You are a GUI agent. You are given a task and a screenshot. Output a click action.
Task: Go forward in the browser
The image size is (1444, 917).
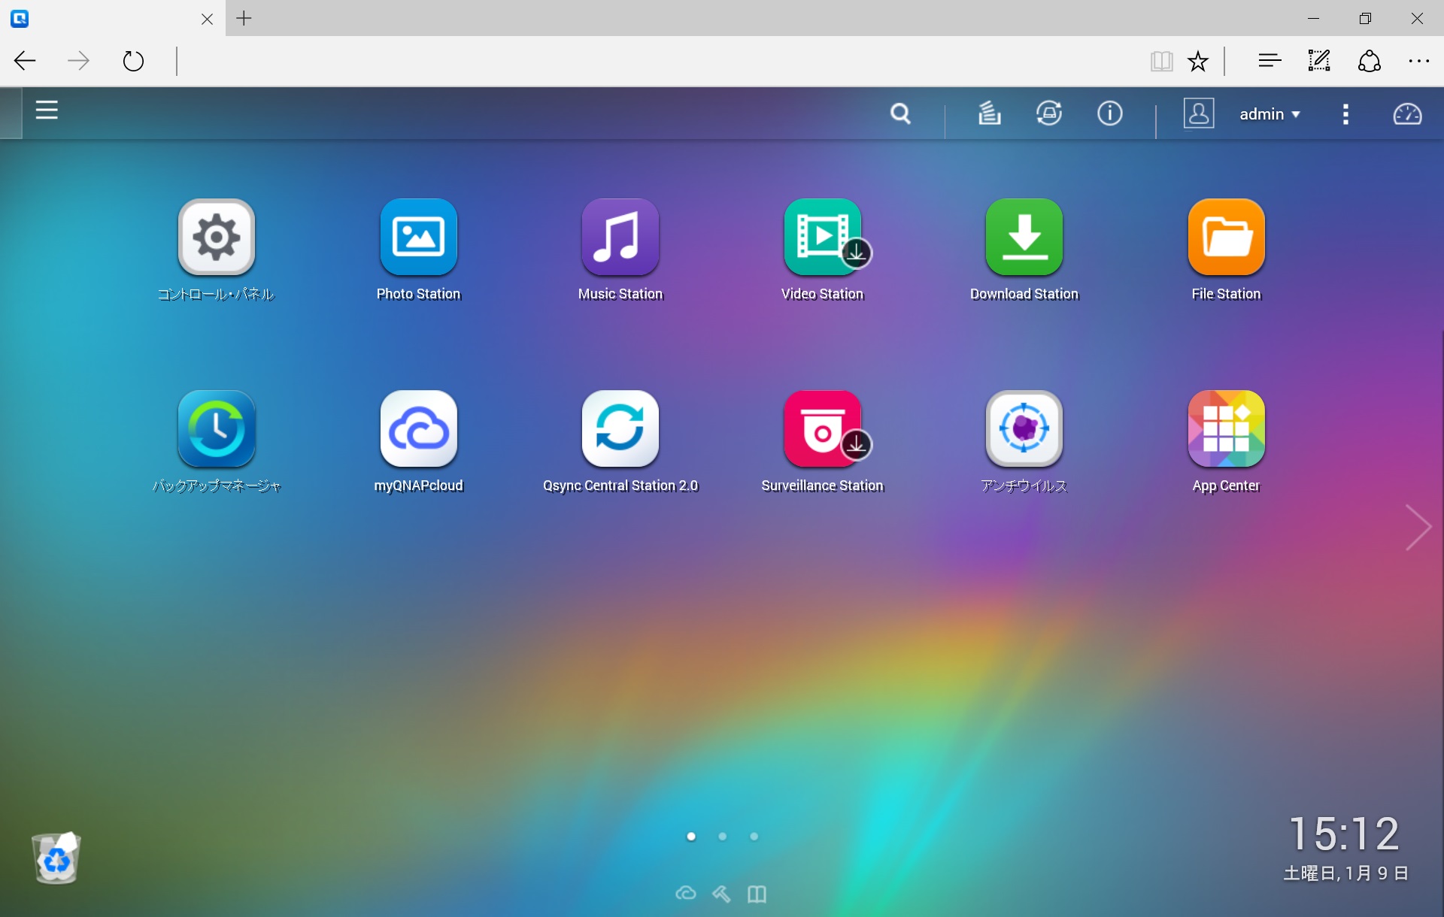[x=78, y=61]
